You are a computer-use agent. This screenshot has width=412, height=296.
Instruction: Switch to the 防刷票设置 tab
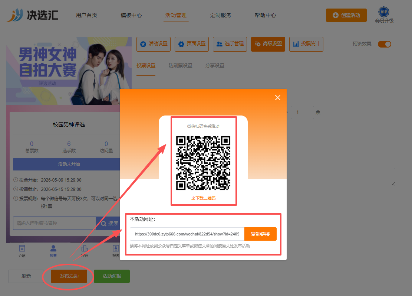[180, 65]
